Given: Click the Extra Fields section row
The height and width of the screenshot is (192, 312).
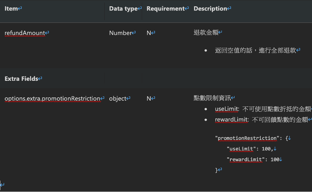Looking at the screenshot, I should 21,79.
